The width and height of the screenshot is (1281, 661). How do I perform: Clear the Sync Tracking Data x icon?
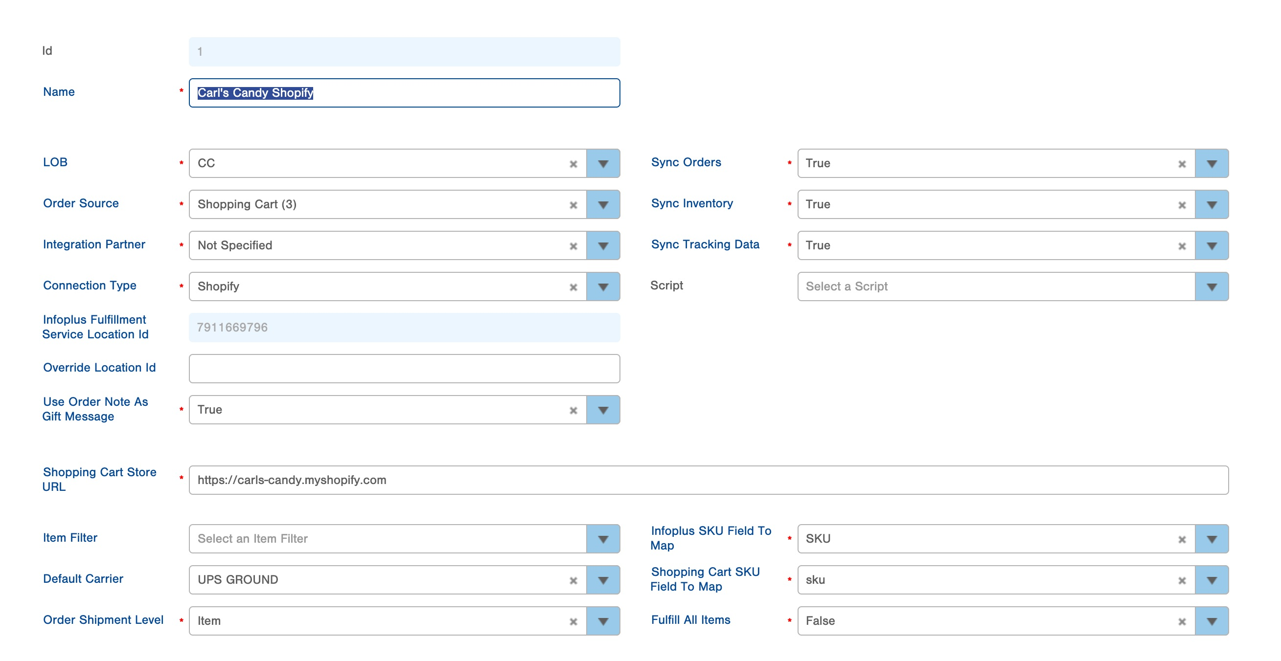pos(1182,246)
